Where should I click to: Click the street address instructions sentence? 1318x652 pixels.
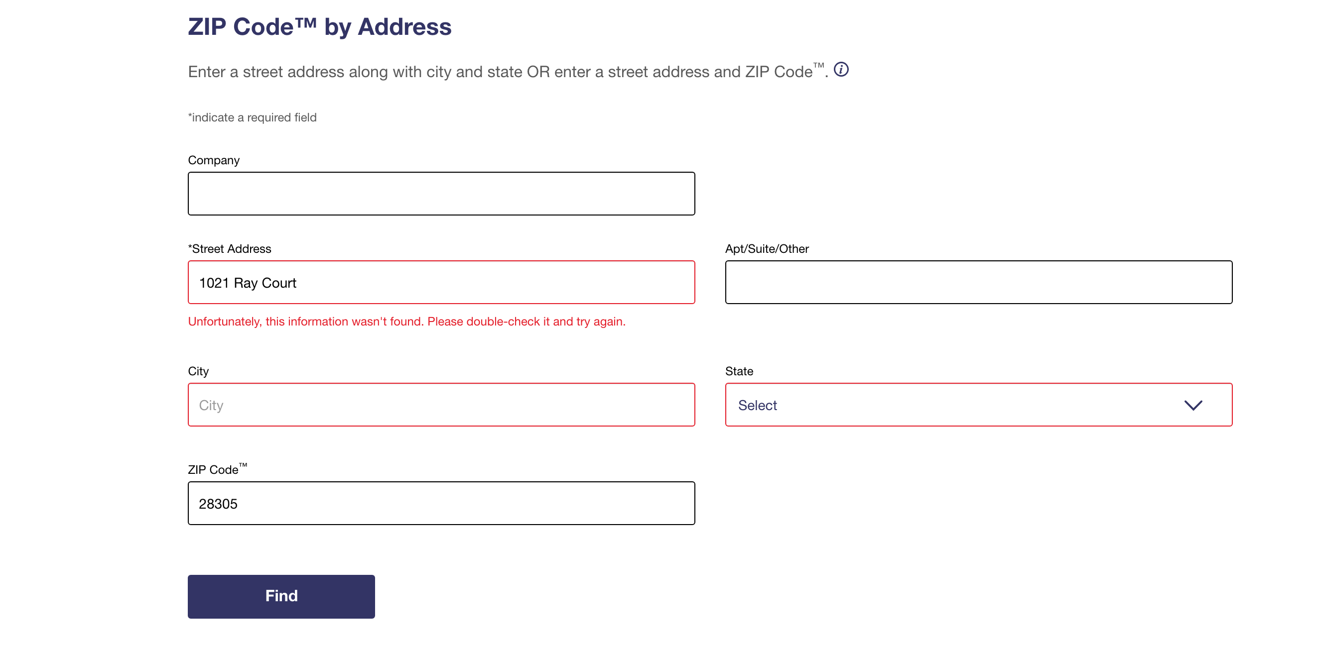(508, 71)
